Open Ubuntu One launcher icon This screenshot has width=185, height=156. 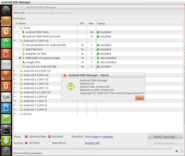(x=6, y=86)
